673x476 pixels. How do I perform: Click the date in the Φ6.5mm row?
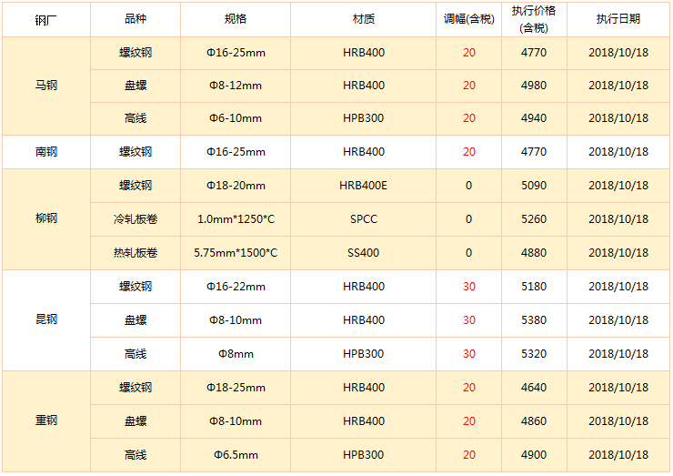tap(618, 455)
